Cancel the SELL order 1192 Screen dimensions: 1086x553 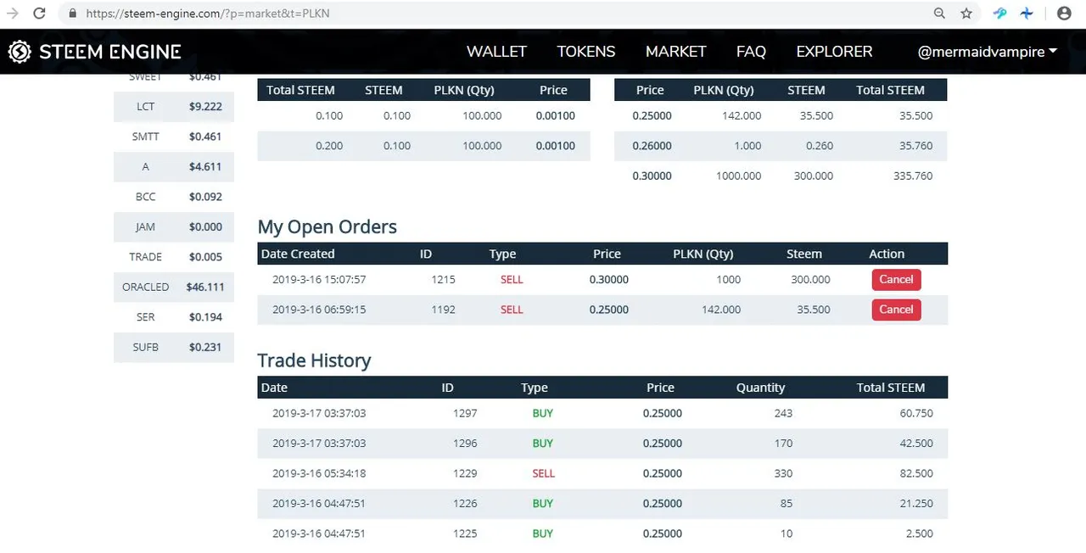(x=896, y=310)
